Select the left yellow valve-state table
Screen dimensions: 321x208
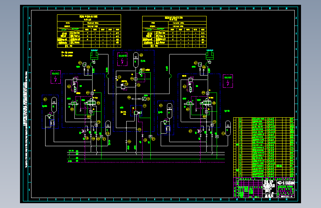pos(89,31)
